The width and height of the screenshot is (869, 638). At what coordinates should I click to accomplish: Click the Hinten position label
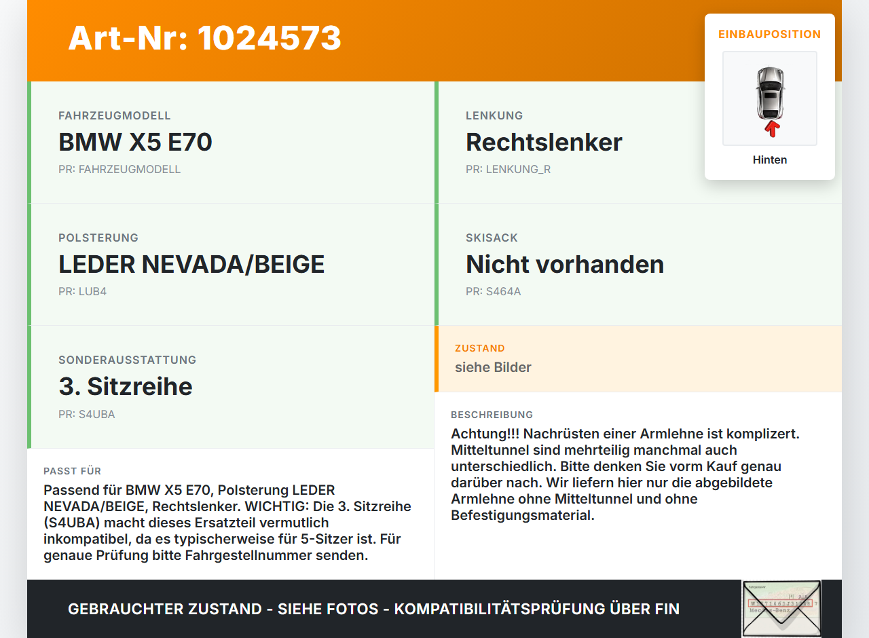click(x=770, y=160)
